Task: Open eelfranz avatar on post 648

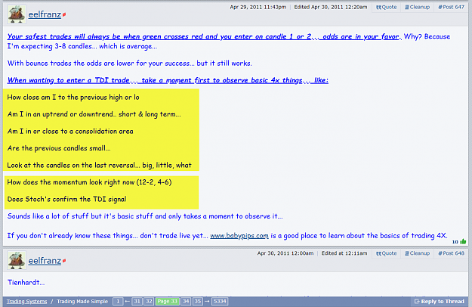Action: coord(17,260)
